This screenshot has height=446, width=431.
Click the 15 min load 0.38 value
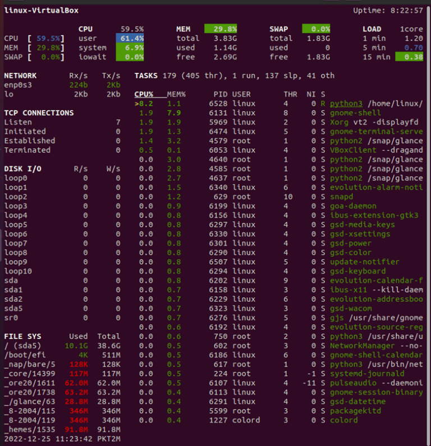409,57
